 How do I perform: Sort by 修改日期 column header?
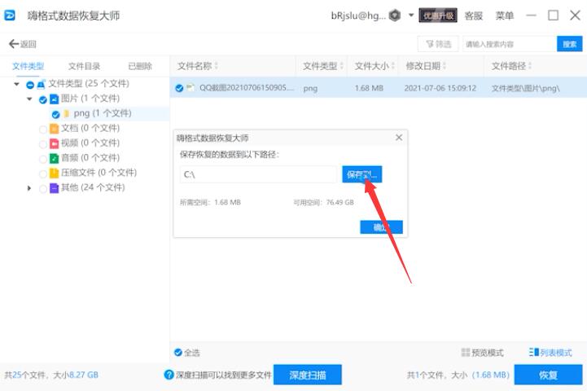tap(426, 66)
